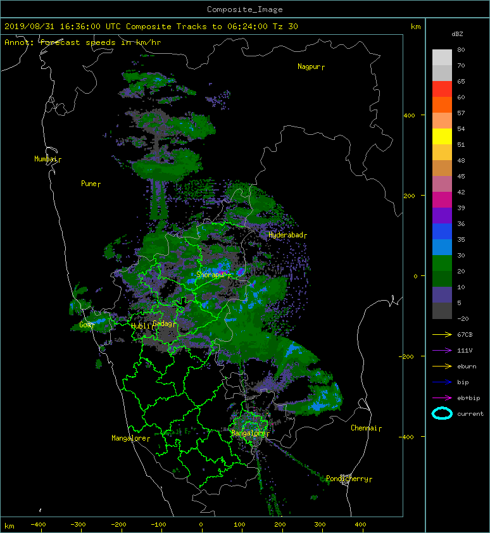Select the bright green 20–30 dBZ swatch

pos(442,263)
